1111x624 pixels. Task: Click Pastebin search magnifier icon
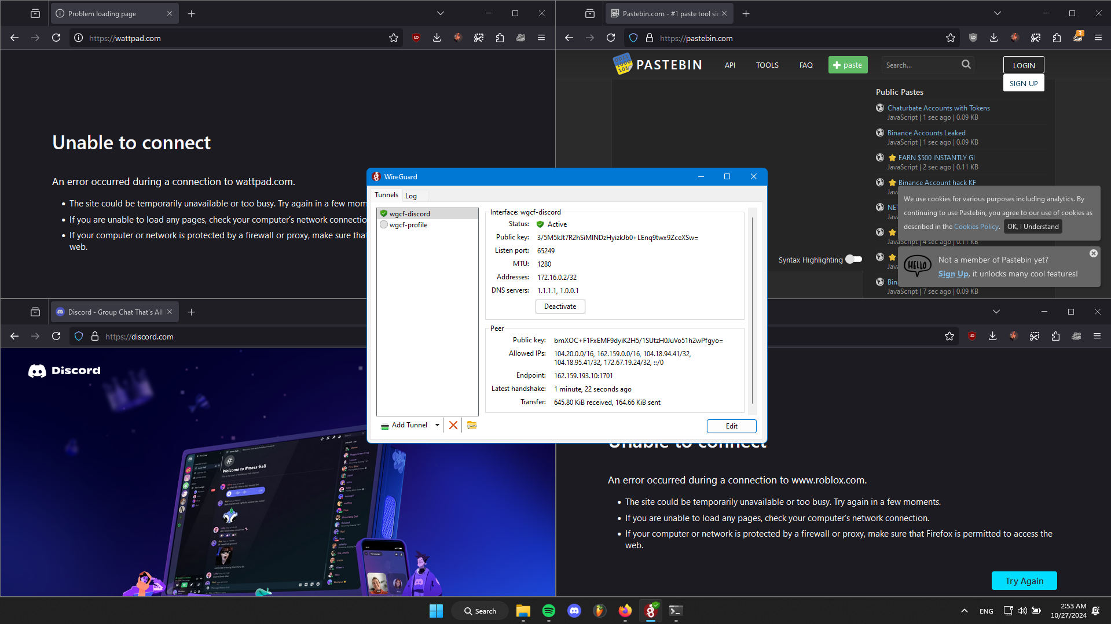coord(966,65)
